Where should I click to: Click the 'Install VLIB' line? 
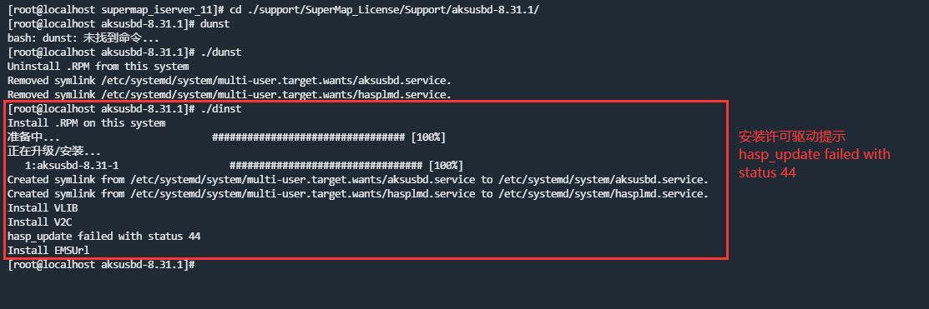43,208
